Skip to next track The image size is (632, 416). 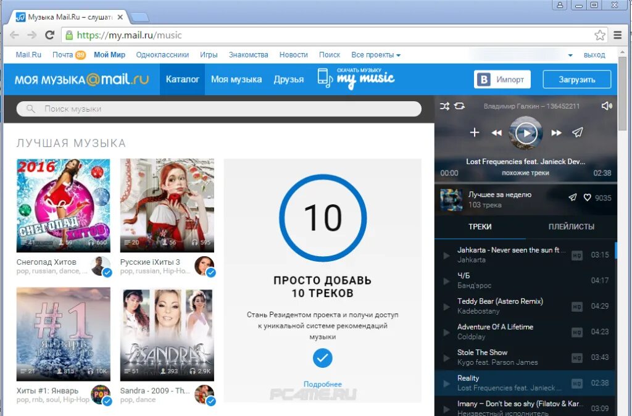click(556, 133)
